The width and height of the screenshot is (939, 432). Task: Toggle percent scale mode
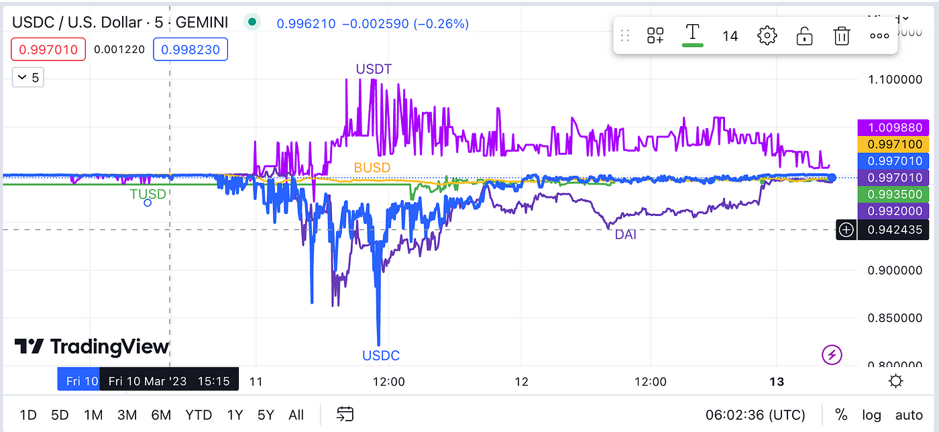841,415
